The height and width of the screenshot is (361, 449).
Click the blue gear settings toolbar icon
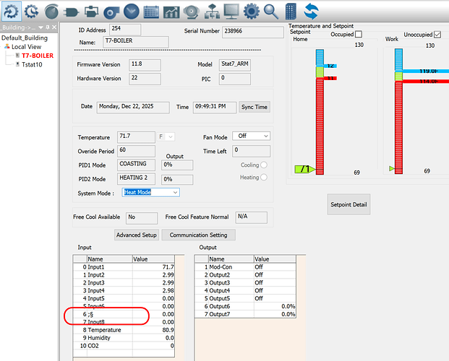tap(251, 11)
